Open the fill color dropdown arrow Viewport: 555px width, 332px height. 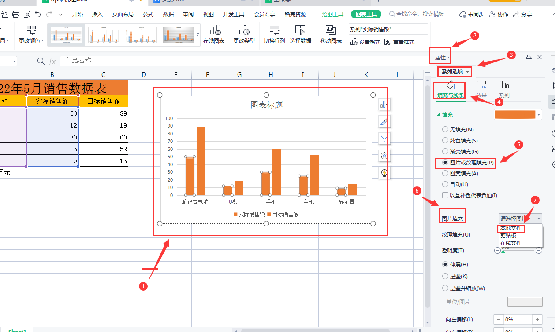click(x=539, y=115)
